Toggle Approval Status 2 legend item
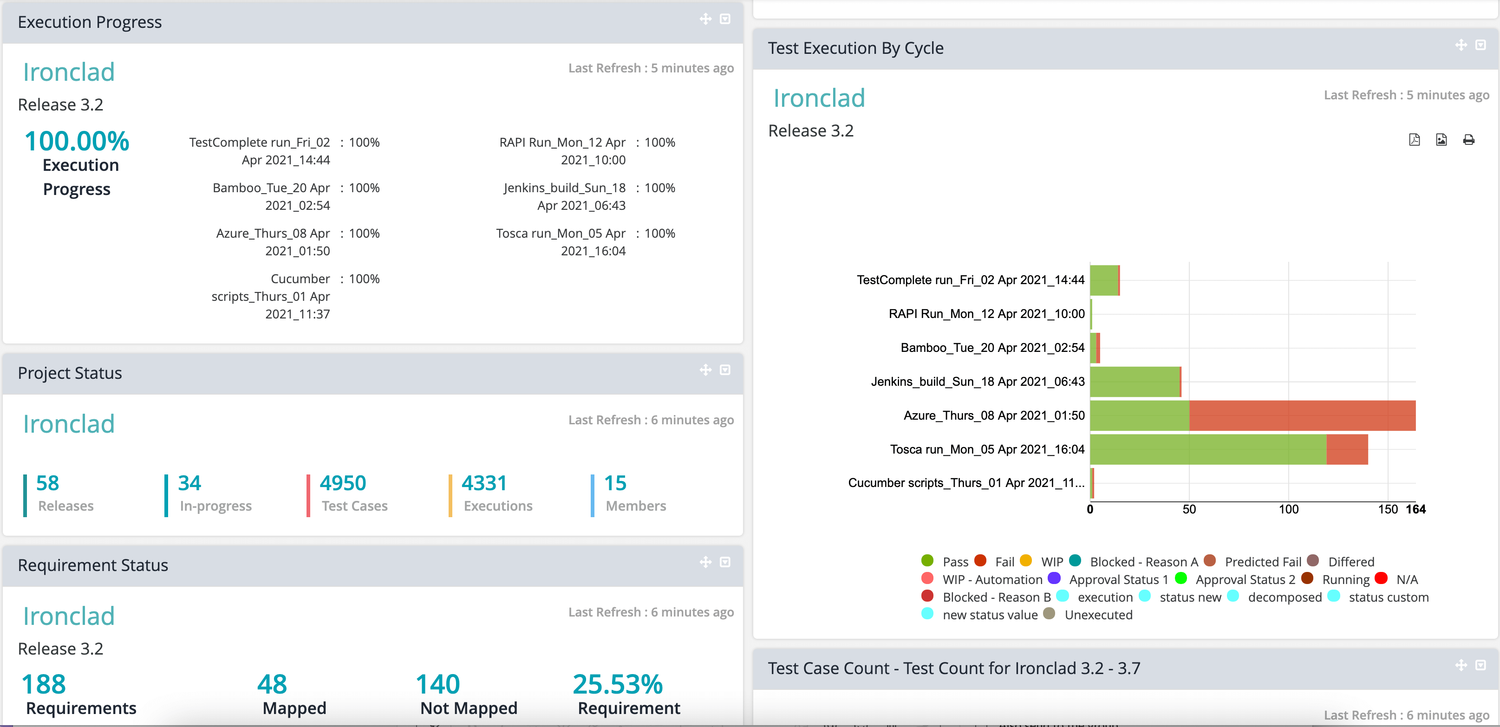This screenshot has width=1500, height=727. pyautogui.click(x=1235, y=579)
